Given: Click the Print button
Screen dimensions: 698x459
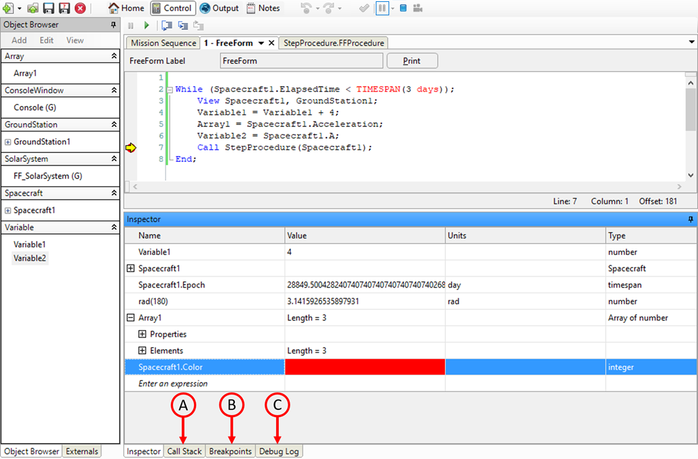Looking at the screenshot, I should point(412,61).
